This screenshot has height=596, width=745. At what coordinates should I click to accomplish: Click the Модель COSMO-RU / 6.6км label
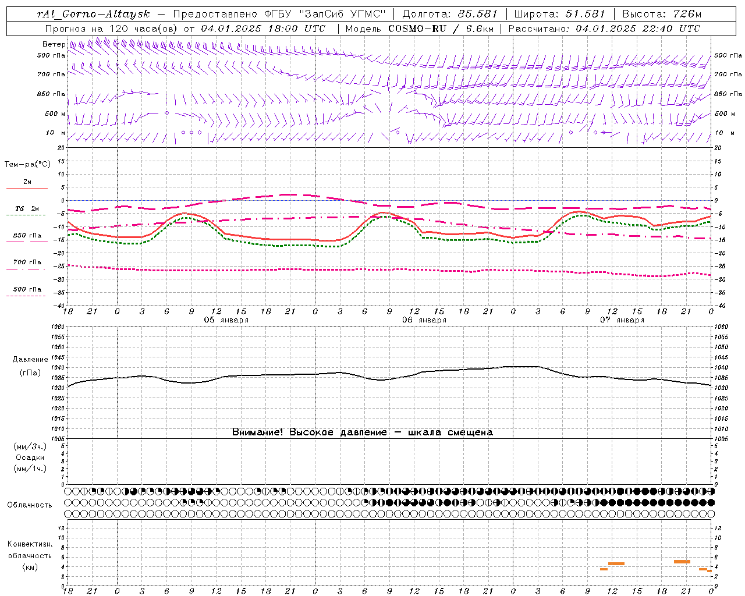click(419, 29)
